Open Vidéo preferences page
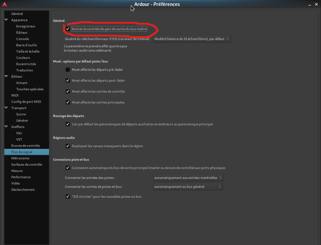Viewport: 321px width, 245px height. click(x=16, y=183)
